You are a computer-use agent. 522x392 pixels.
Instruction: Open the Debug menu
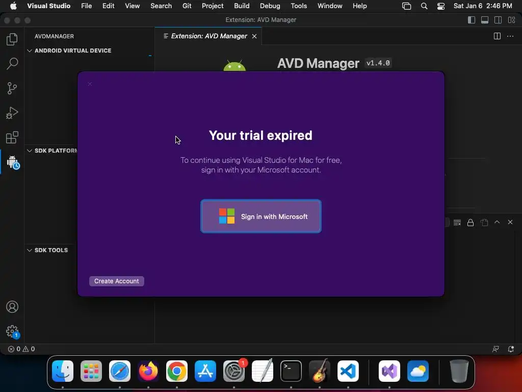click(270, 6)
